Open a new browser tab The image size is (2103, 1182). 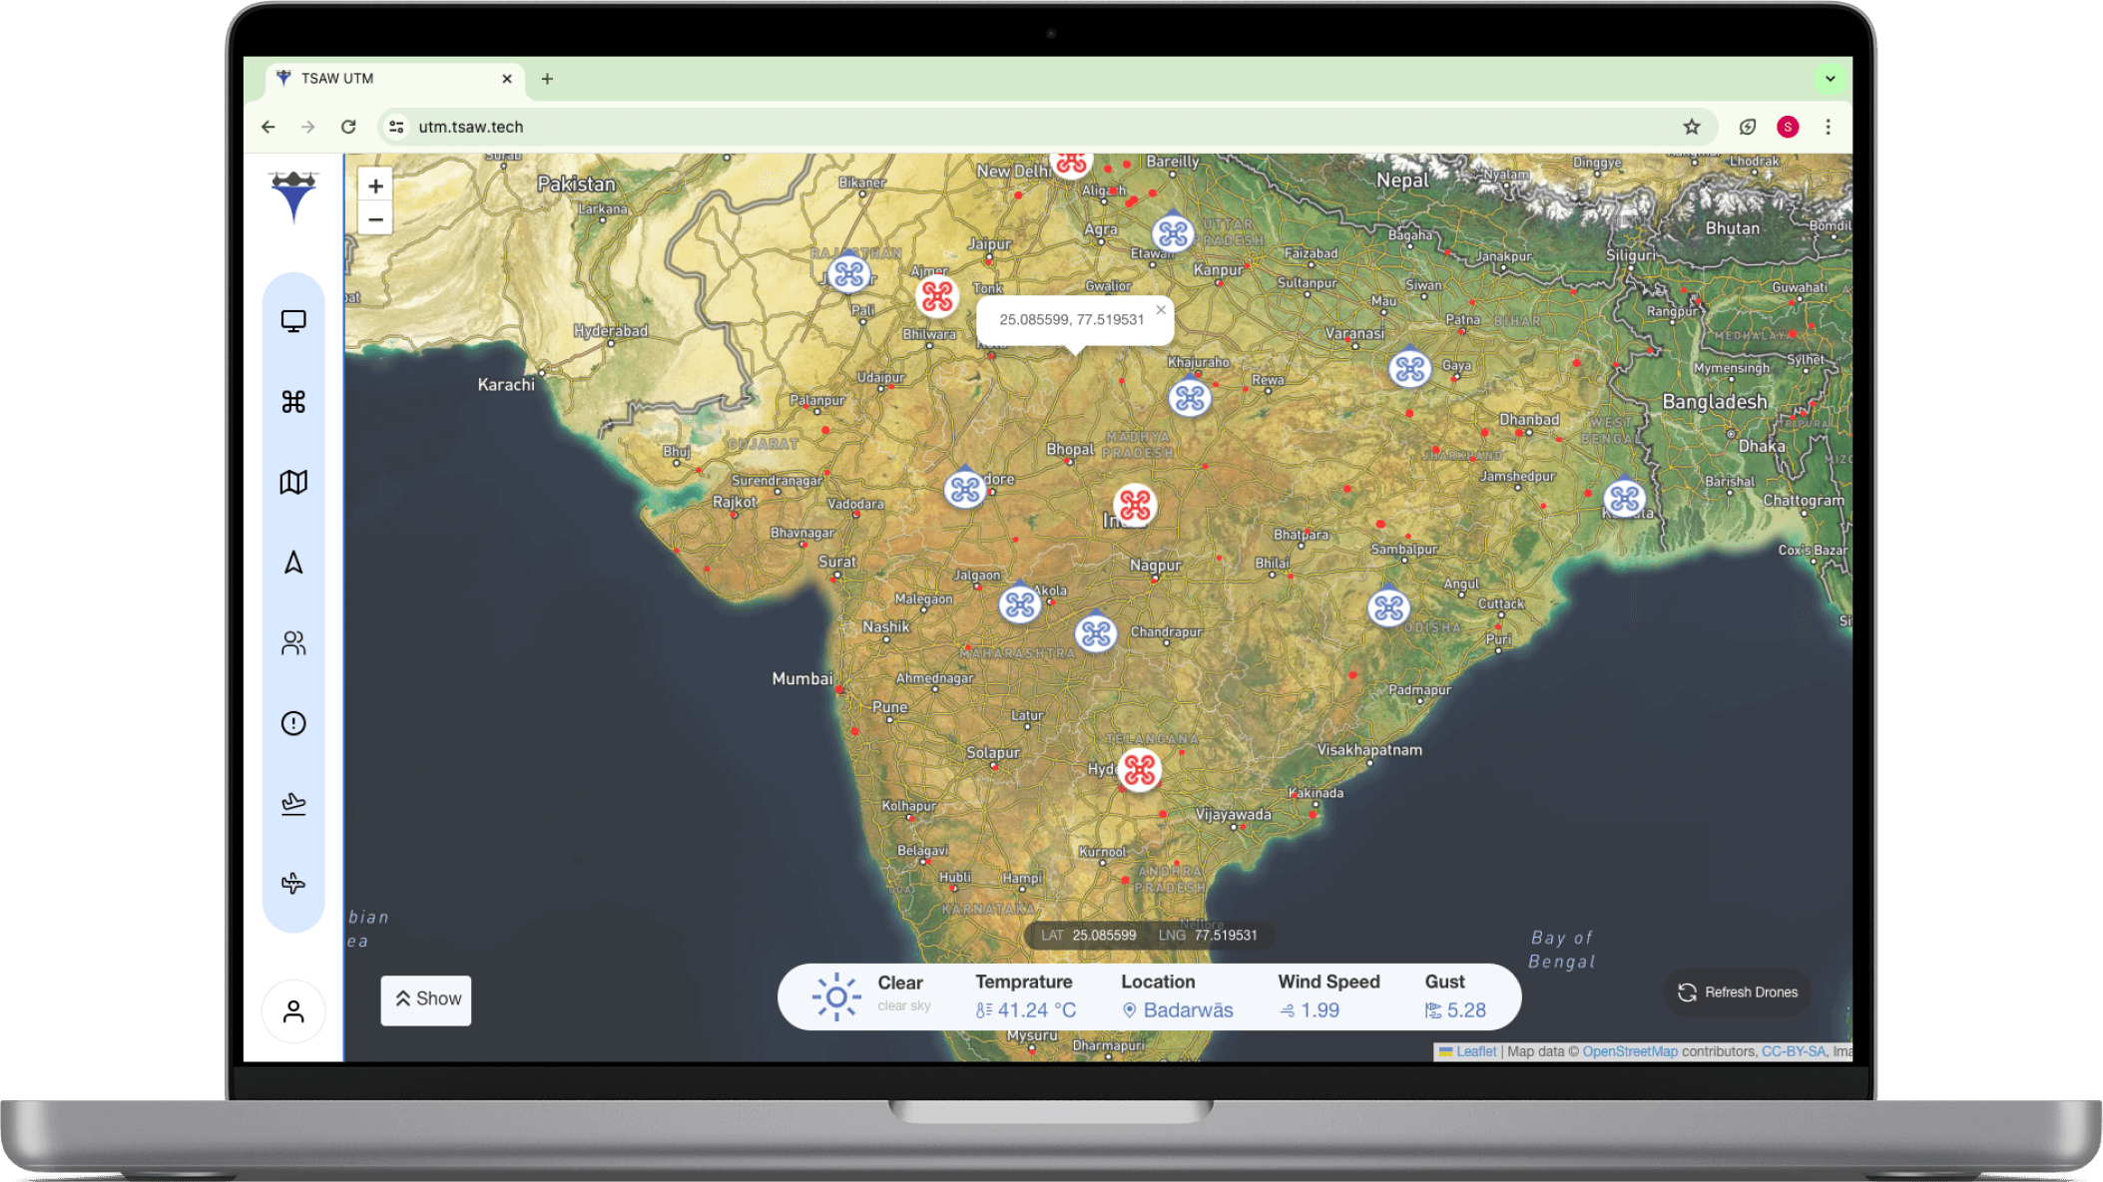tap(547, 79)
